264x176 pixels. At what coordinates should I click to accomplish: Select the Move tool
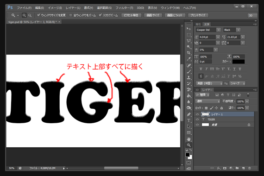click(x=189, y=29)
